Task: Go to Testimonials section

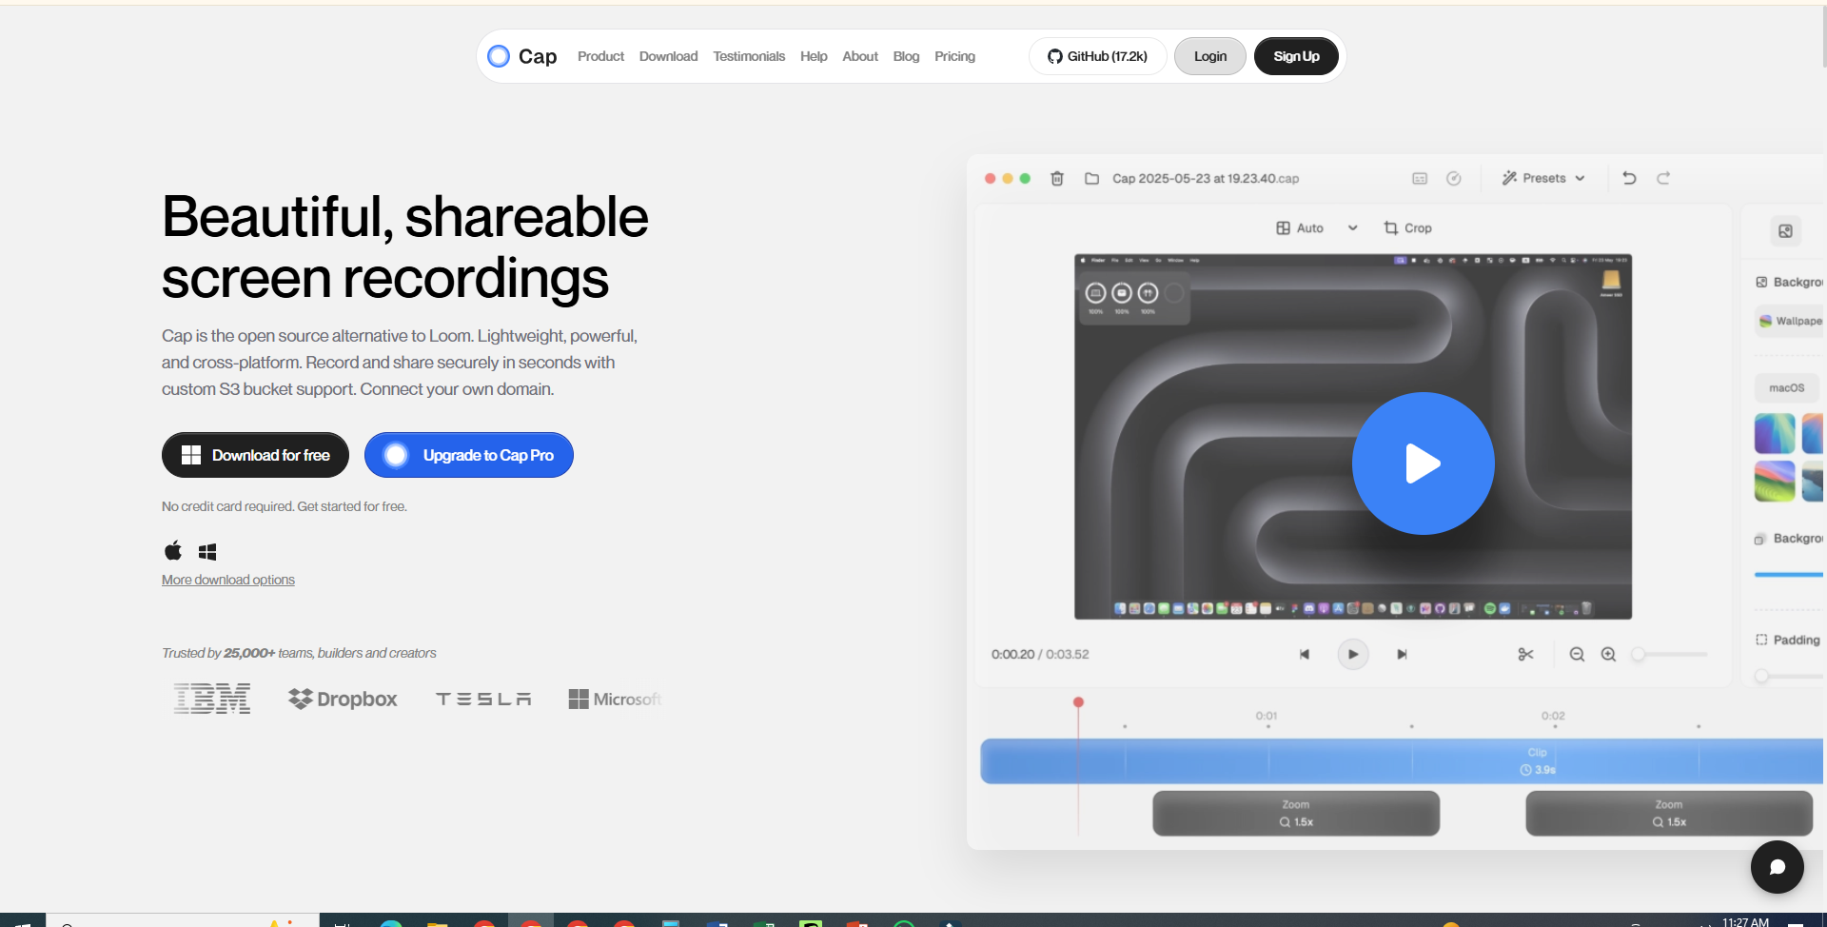Action: [749, 56]
